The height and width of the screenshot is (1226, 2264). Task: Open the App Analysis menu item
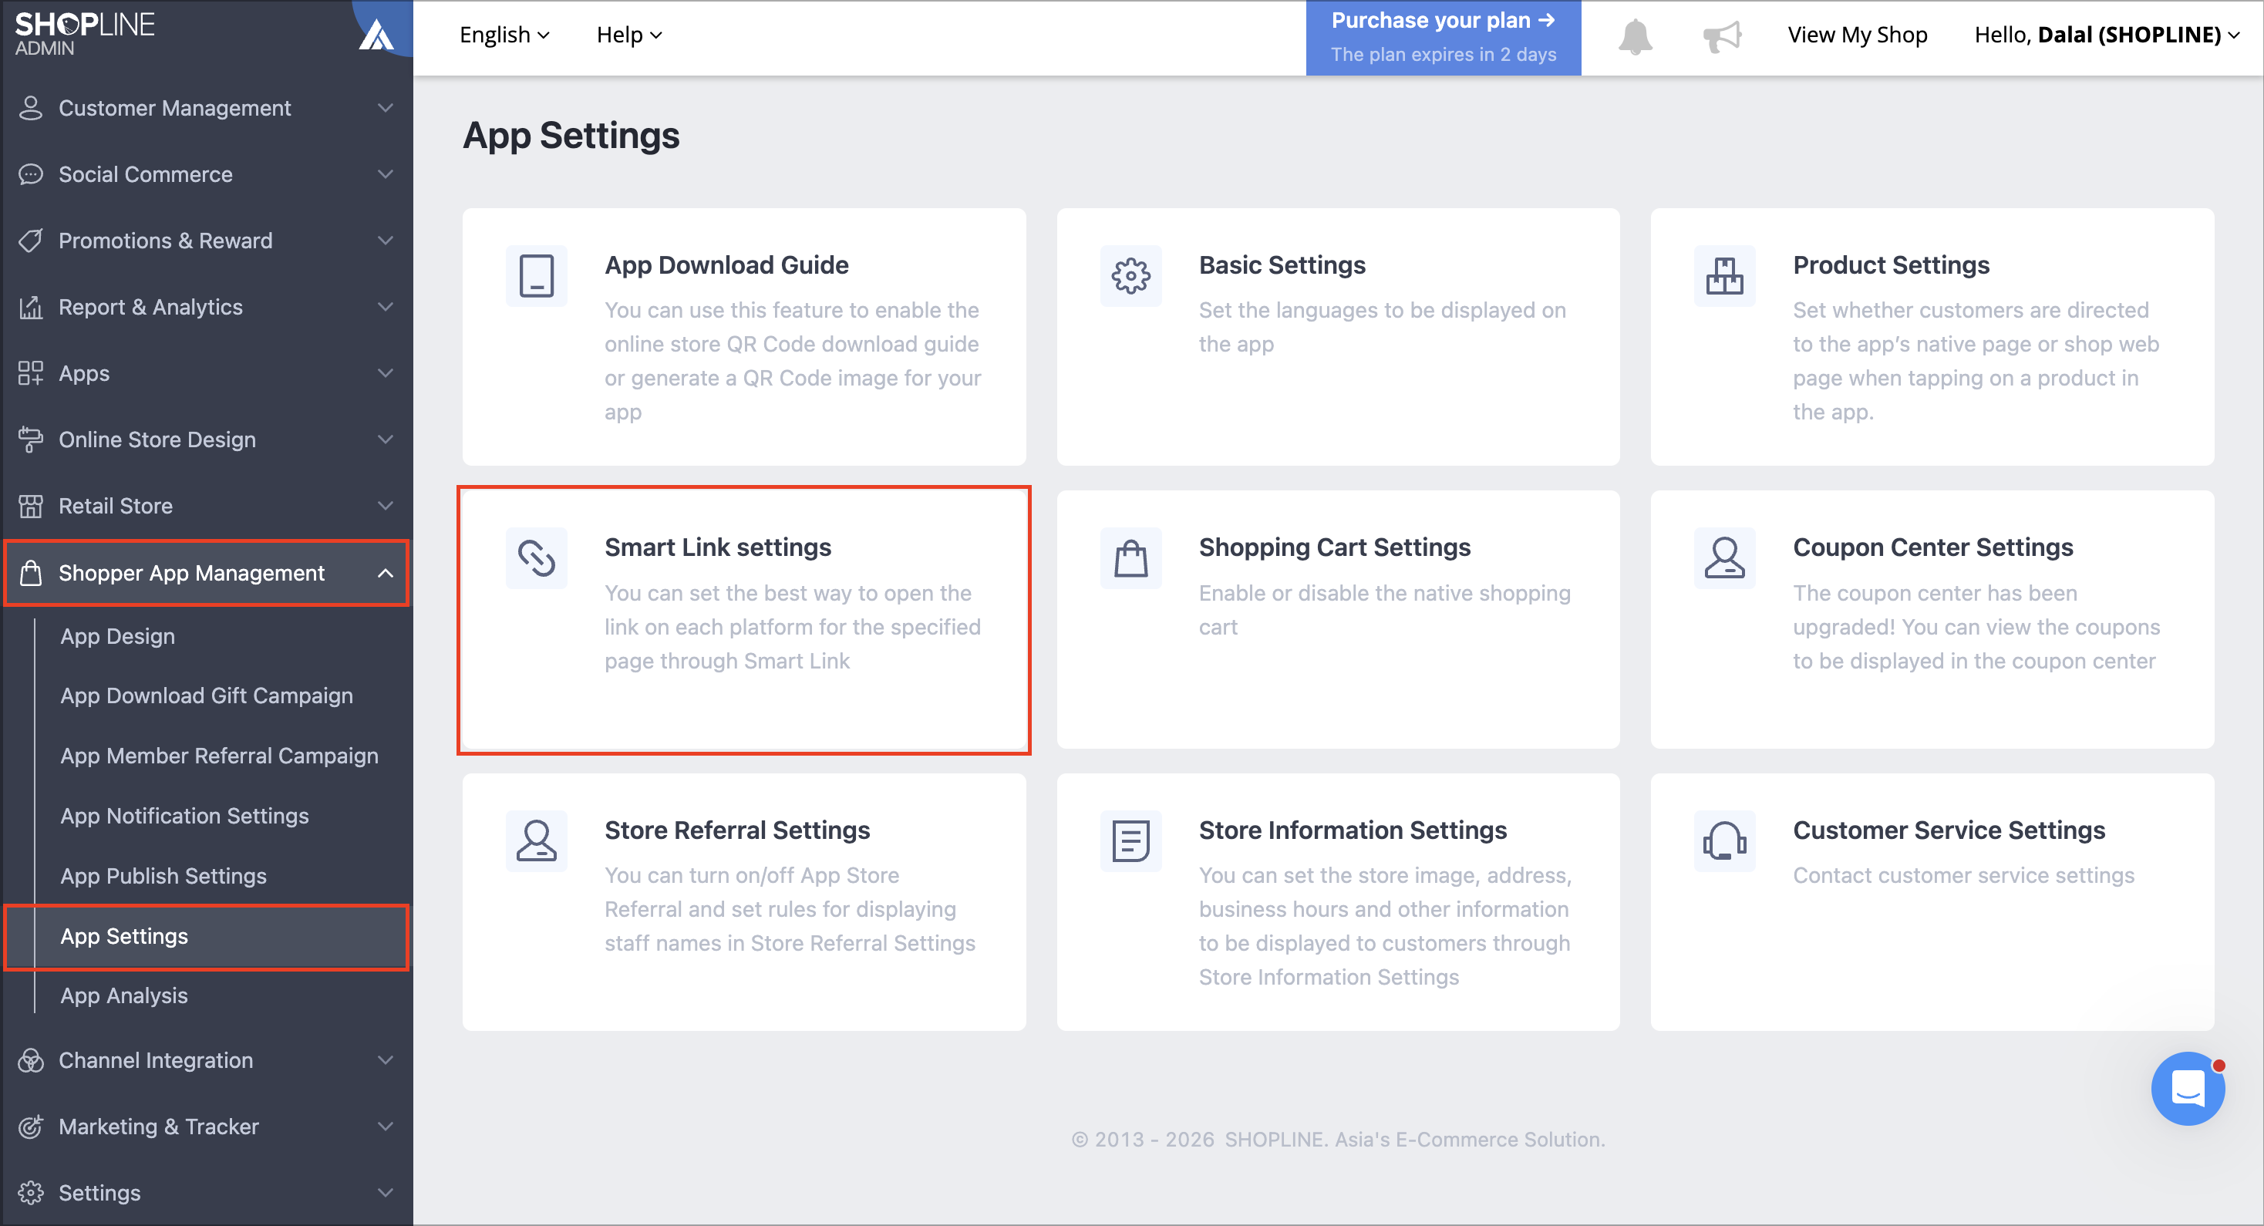point(124,995)
